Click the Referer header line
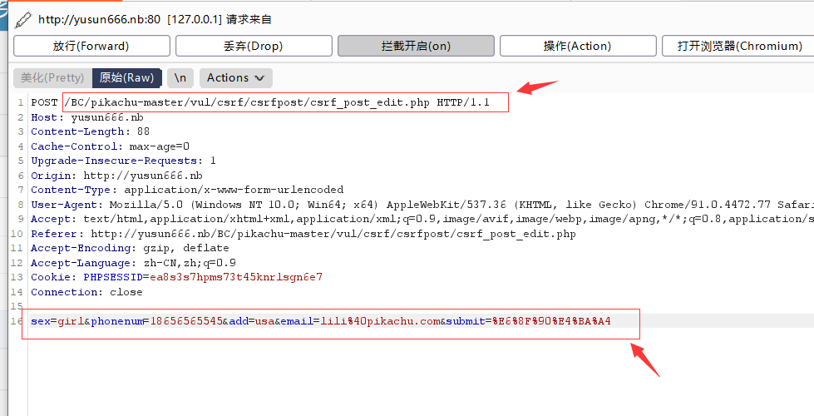Screen dimensions: 814x416 pyautogui.click(x=303, y=234)
